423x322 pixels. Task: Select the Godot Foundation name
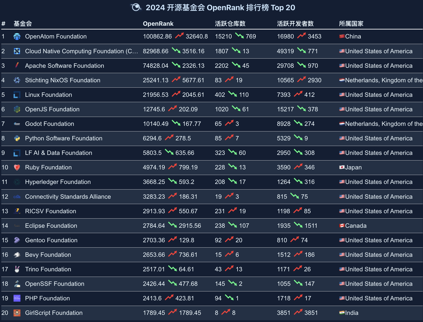tap(50, 124)
